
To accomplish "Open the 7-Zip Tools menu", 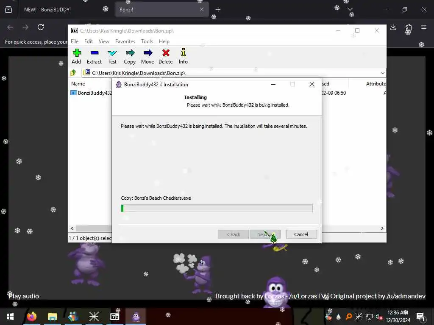I will (147, 41).
